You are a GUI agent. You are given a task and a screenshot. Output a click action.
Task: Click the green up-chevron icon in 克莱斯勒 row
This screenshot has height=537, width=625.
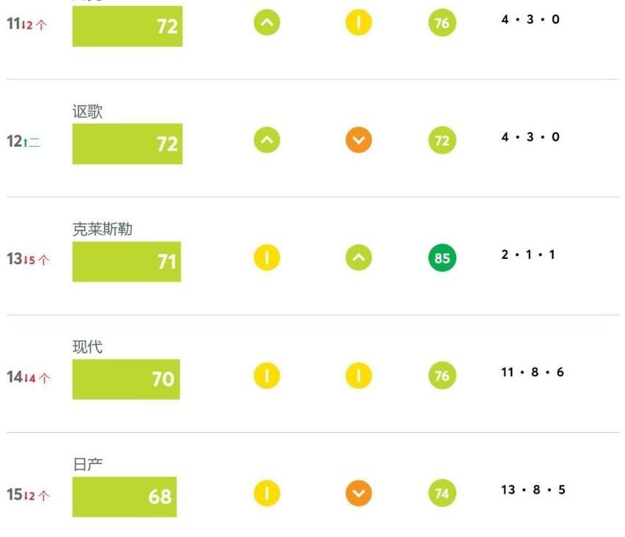pyautogui.click(x=358, y=257)
